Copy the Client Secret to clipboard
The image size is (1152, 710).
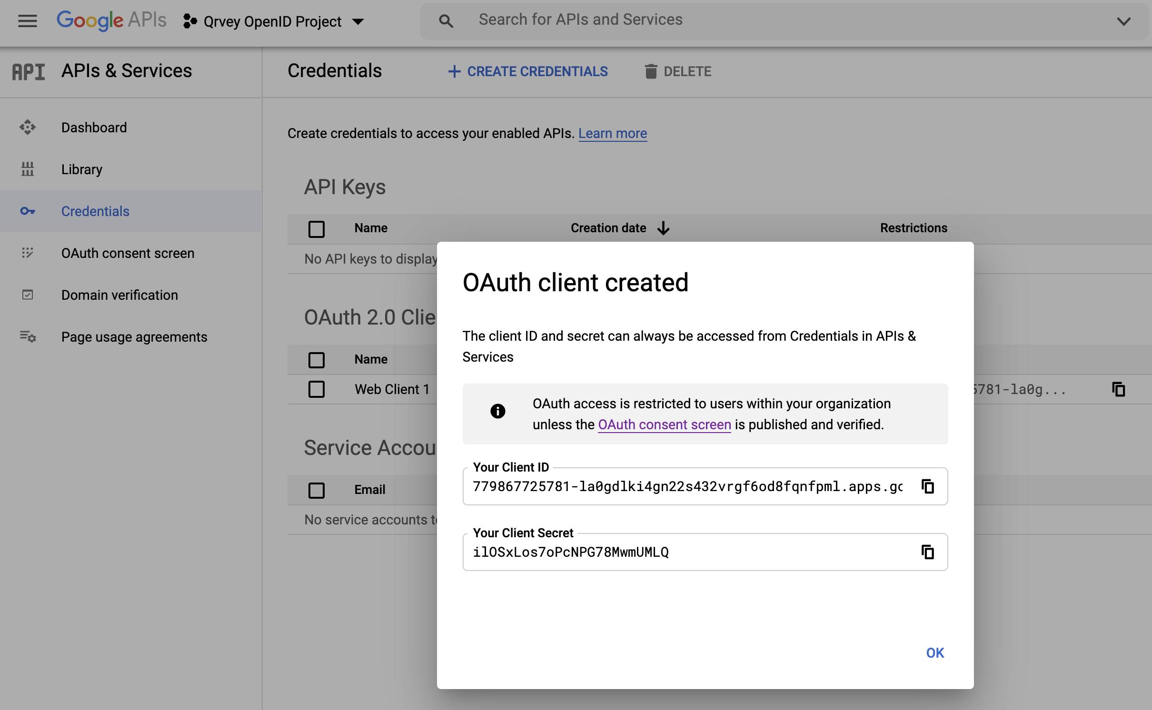pyautogui.click(x=927, y=552)
